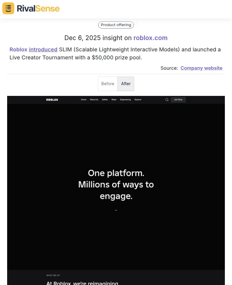Click the RivalSense brand name text
Viewport: 232px width, 285px height.
pyautogui.click(x=38, y=8)
